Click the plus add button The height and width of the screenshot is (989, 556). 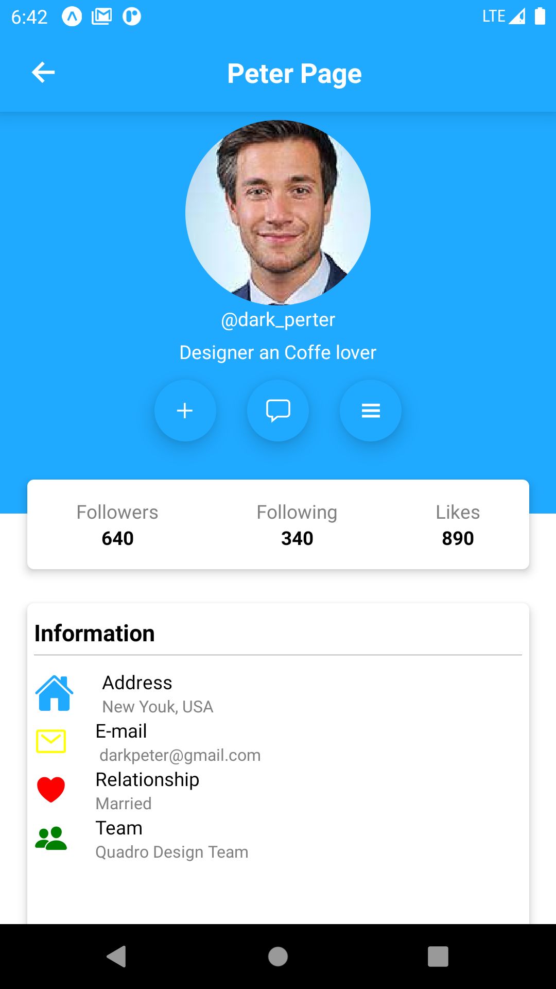point(185,411)
